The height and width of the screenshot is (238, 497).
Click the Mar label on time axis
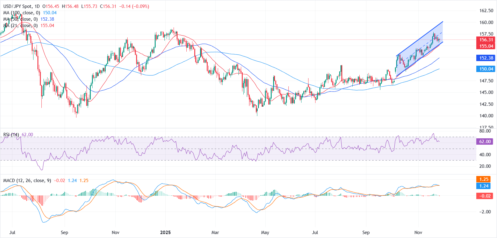(x=215, y=233)
